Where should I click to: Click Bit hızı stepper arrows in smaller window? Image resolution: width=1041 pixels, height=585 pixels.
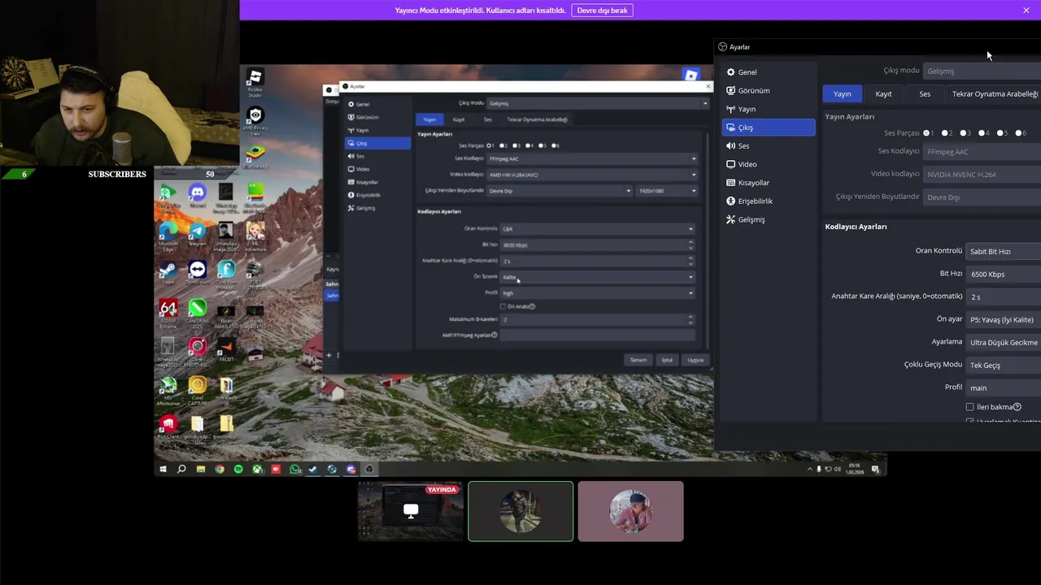[690, 245]
